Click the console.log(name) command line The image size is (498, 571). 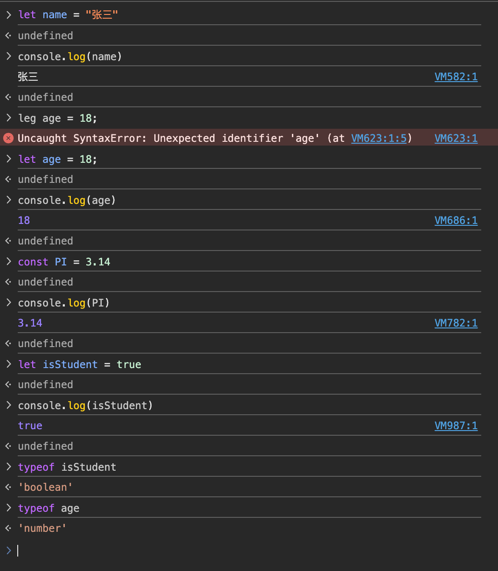(70, 56)
